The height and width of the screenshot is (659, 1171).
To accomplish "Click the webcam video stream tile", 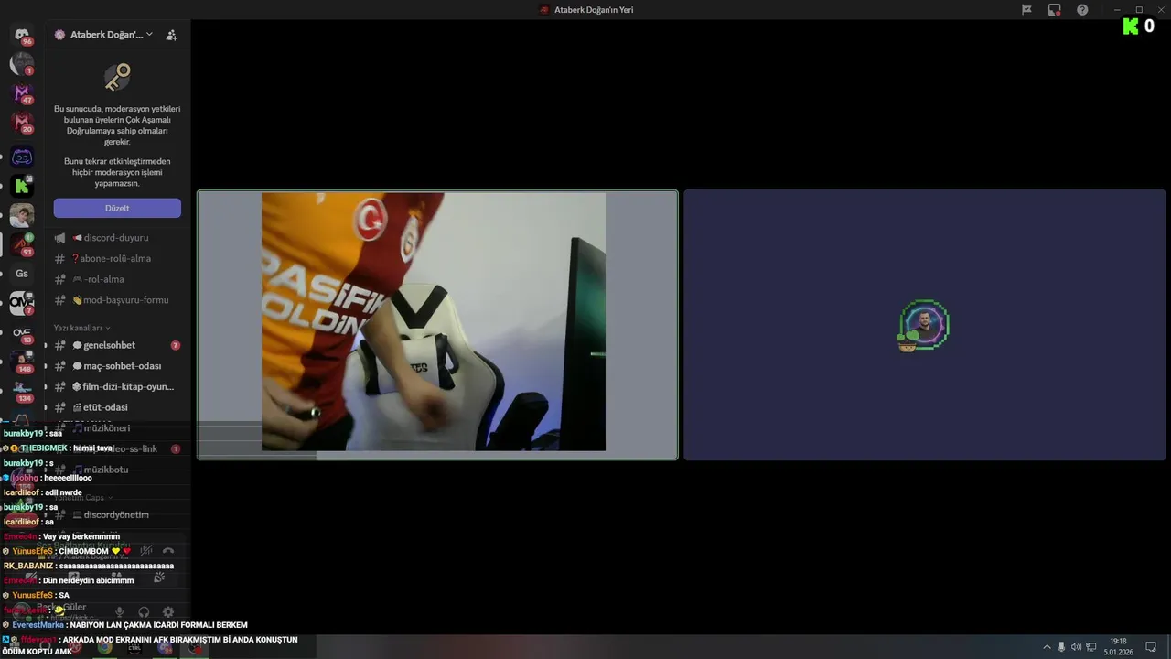I will click(x=437, y=324).
